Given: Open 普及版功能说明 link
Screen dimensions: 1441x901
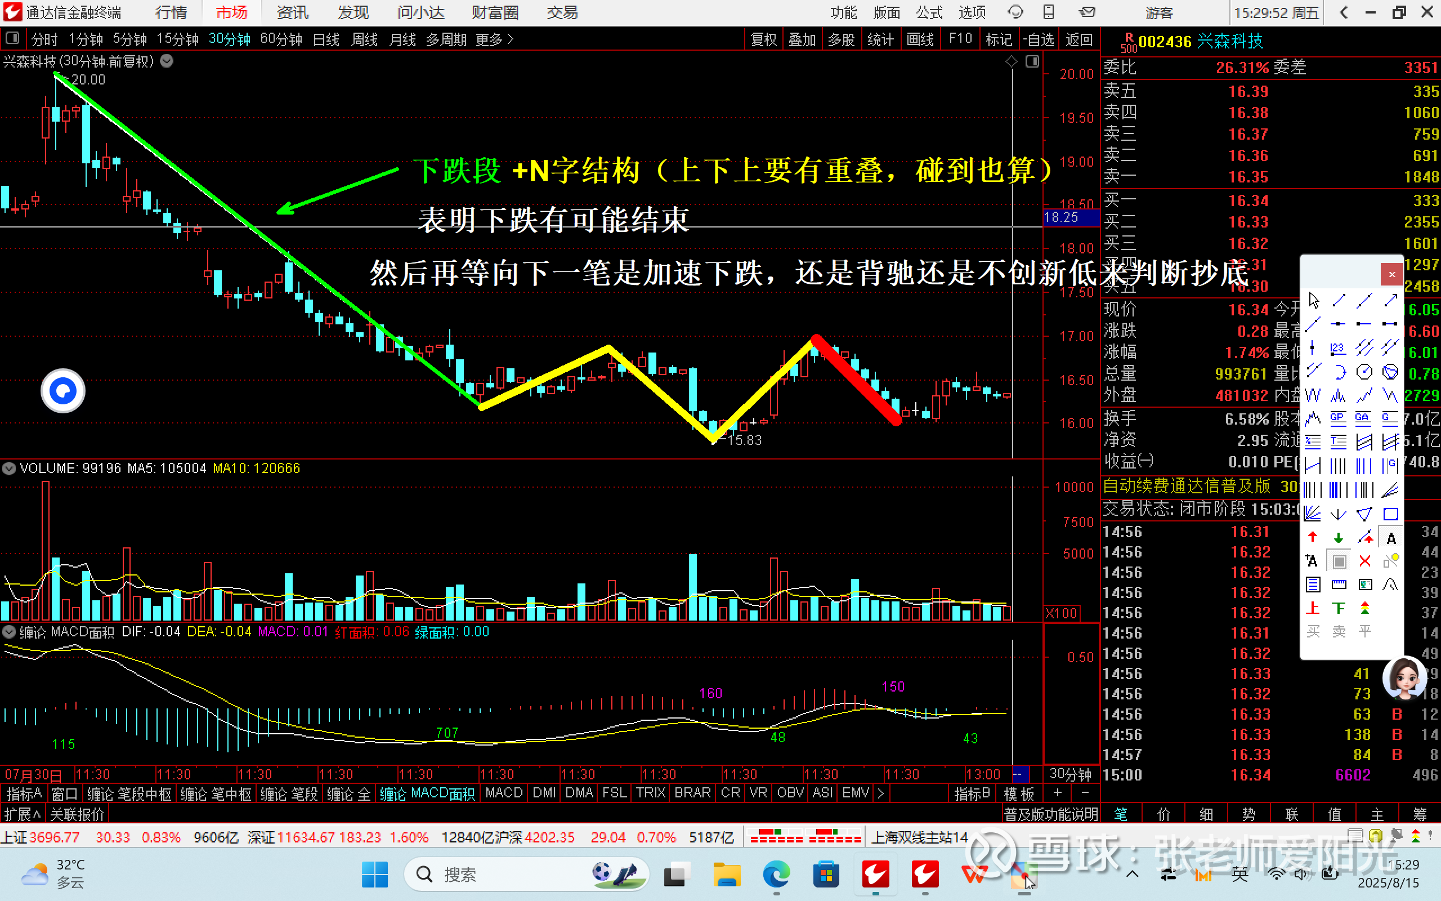Looking at the screenshot, I should (x=1051, y=814).
